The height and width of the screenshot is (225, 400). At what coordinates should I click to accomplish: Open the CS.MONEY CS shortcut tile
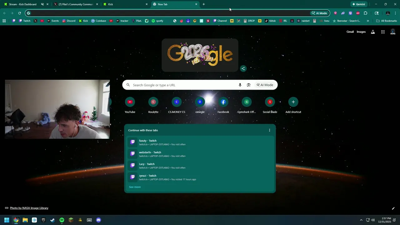coord(177,105)
